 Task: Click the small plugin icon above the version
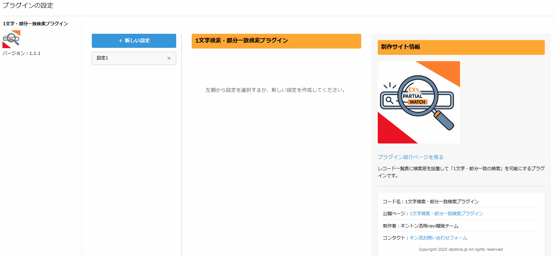pos(11,39)
